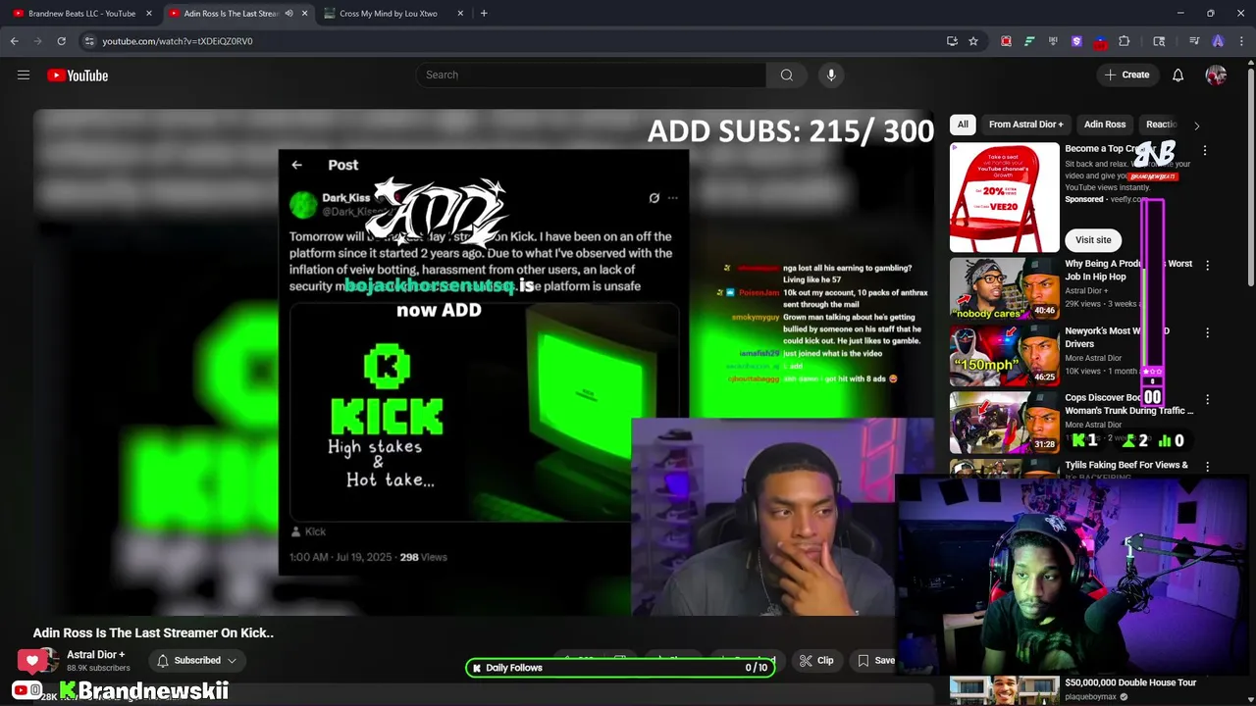The height and width of the screenshot is (706, 1256).
Task: Click the search magnifier button
Action: pyautogui.click(x=786, y=75)
